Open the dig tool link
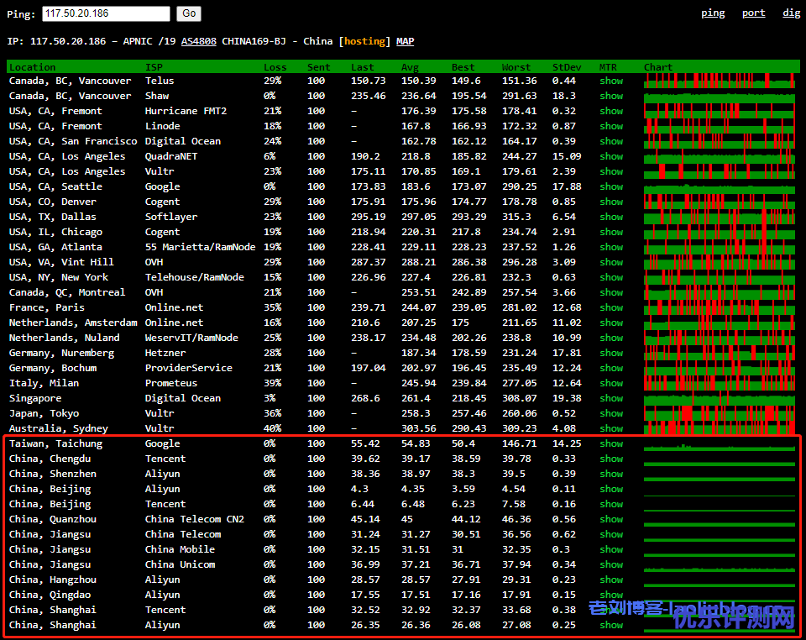The height and width of the screenshot is (640, 806). [791, 13]
